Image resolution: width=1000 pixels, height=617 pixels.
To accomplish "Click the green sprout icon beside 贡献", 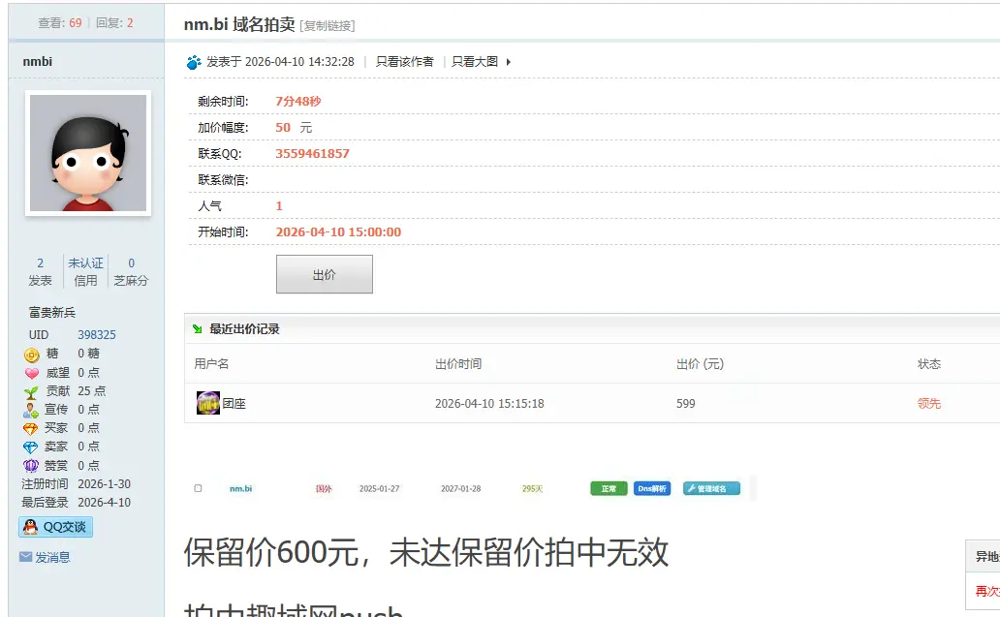I will (x=31, y=392).
